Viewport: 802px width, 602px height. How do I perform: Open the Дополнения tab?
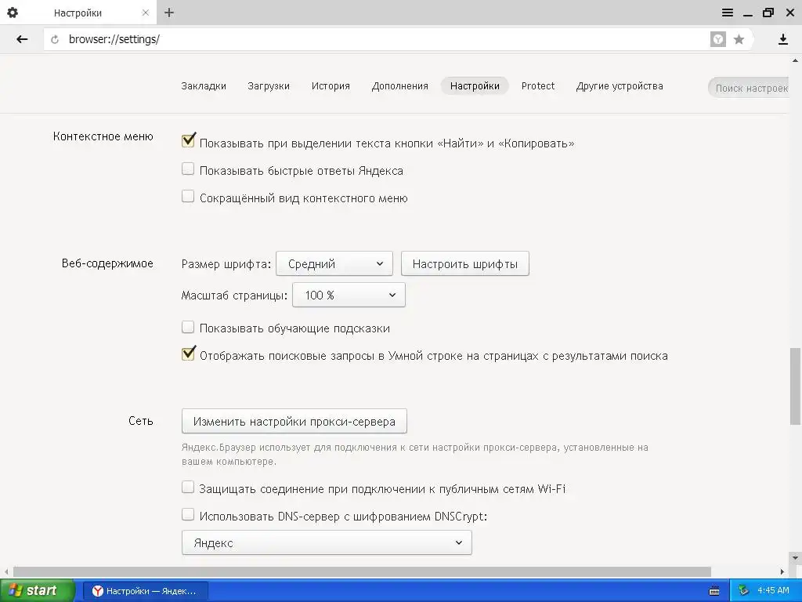[400, 86]
